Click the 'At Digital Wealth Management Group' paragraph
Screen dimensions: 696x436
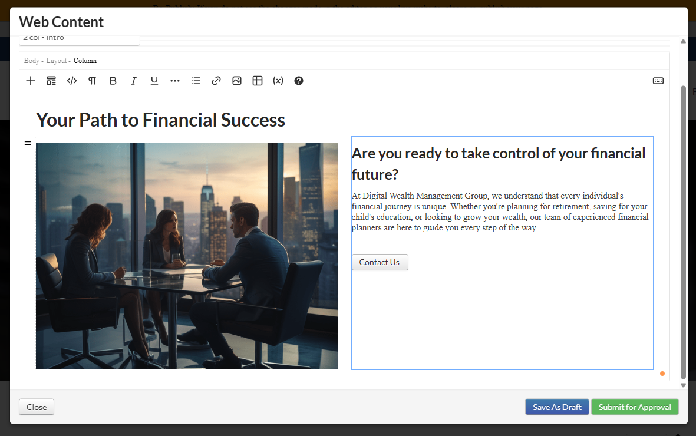tap(500, 212)
